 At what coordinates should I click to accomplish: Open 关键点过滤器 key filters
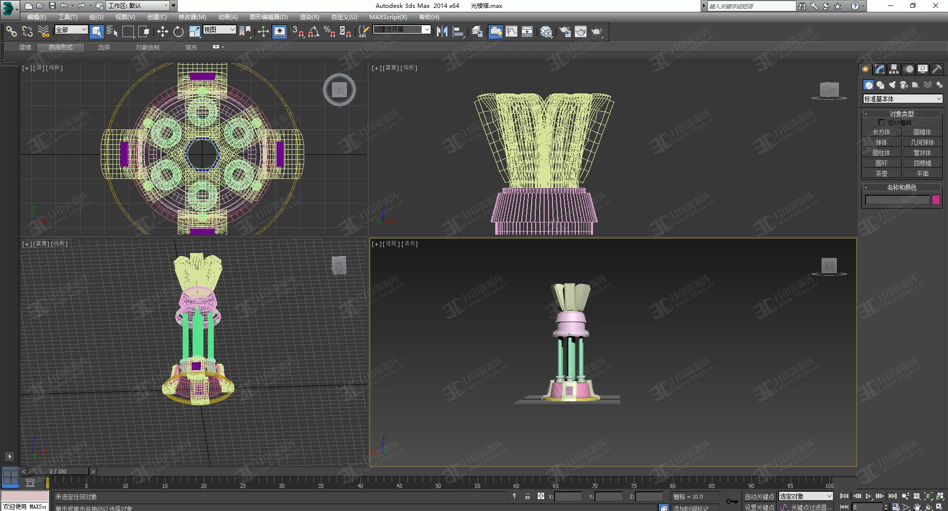[811, 508]
